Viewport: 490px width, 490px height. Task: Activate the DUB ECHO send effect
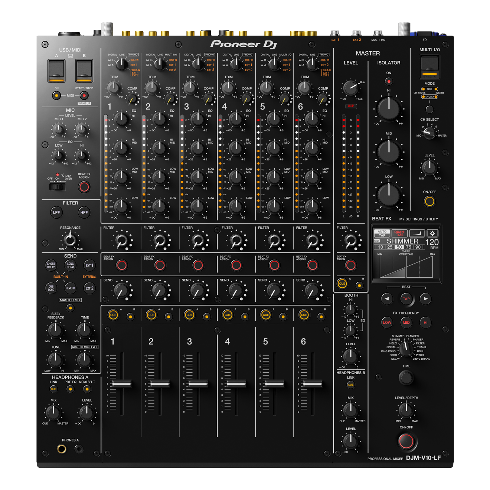coord(50,288)
